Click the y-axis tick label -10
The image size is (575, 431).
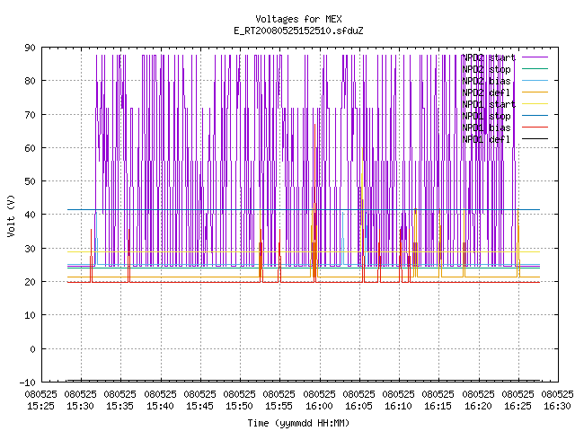click(x=28, y=383)
